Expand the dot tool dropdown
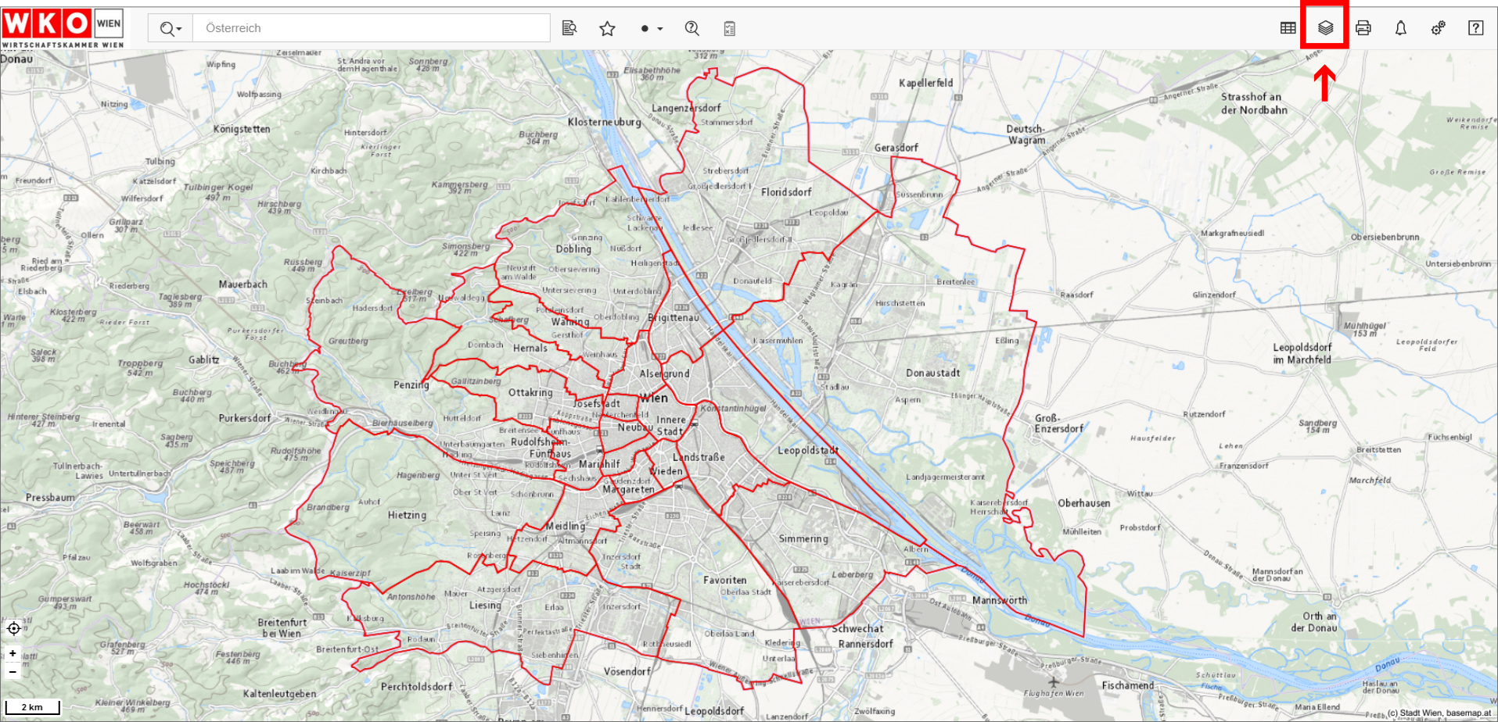Viewport: 1498px width, 722px height. pos(651,29)
